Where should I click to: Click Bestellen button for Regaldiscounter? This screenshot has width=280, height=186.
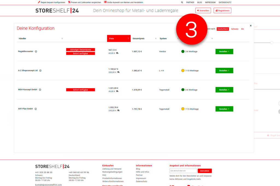click(x=224, y=51)
